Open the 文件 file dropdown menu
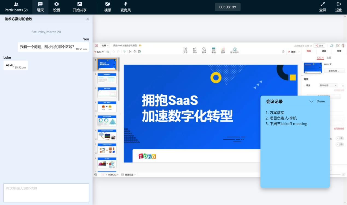This screenshot has width=347, height=205. 105,45
